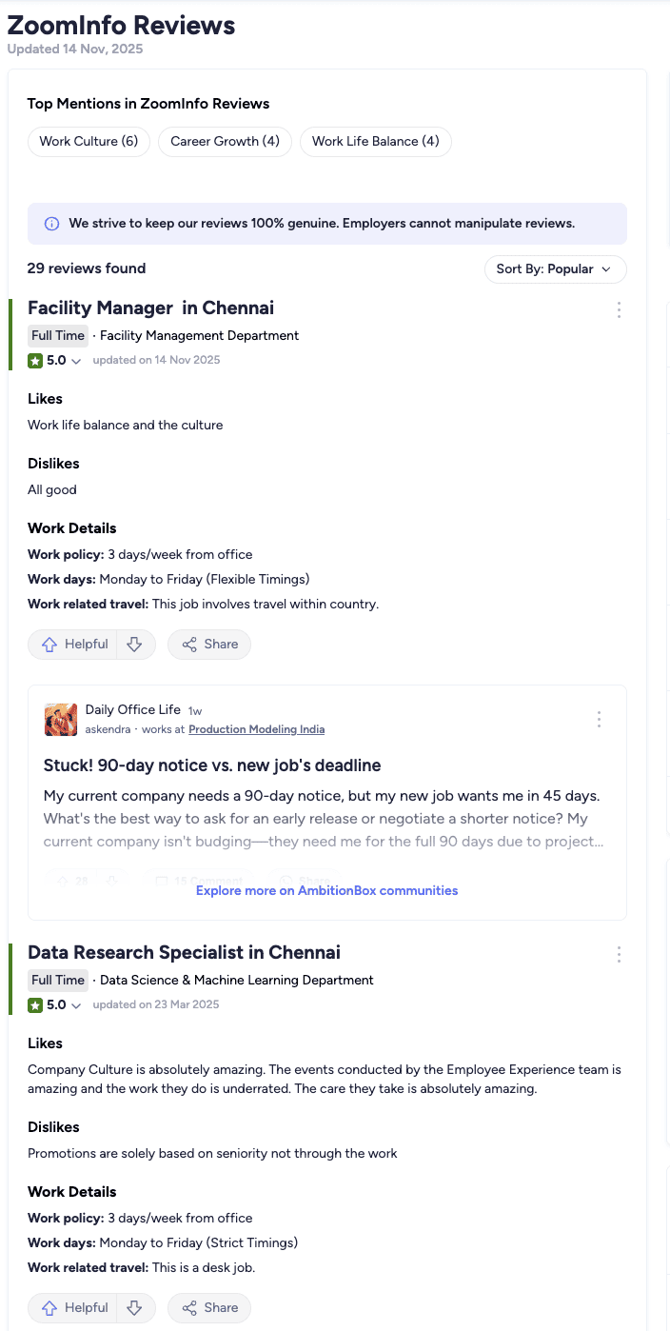Toggle the Career Growth (4) mention filter
The image size is (670, 1331).
pos(225,141)
